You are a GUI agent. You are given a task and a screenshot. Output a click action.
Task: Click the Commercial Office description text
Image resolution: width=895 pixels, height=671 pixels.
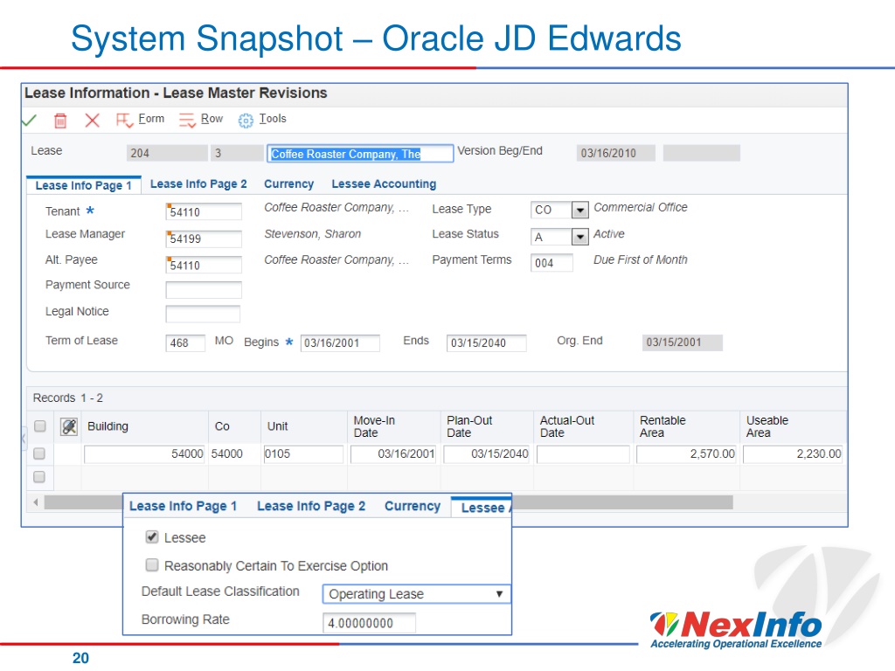641,208
